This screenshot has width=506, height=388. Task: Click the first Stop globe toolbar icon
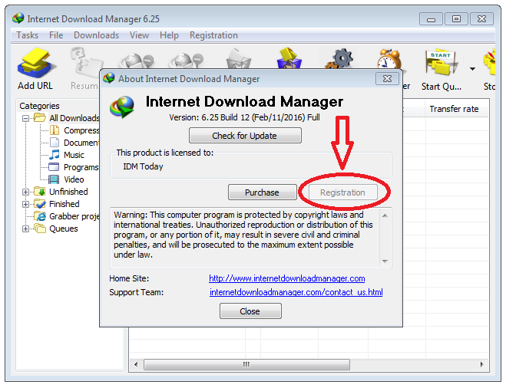coord(137,61)
